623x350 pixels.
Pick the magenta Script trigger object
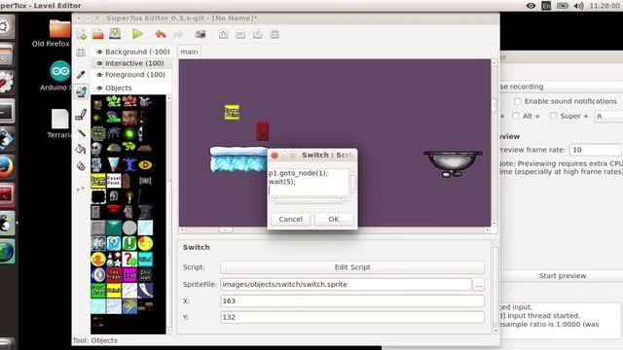coord(129,274)
